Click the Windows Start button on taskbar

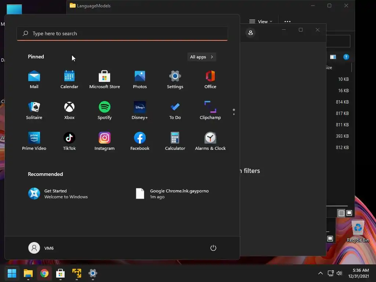[12, 273]
